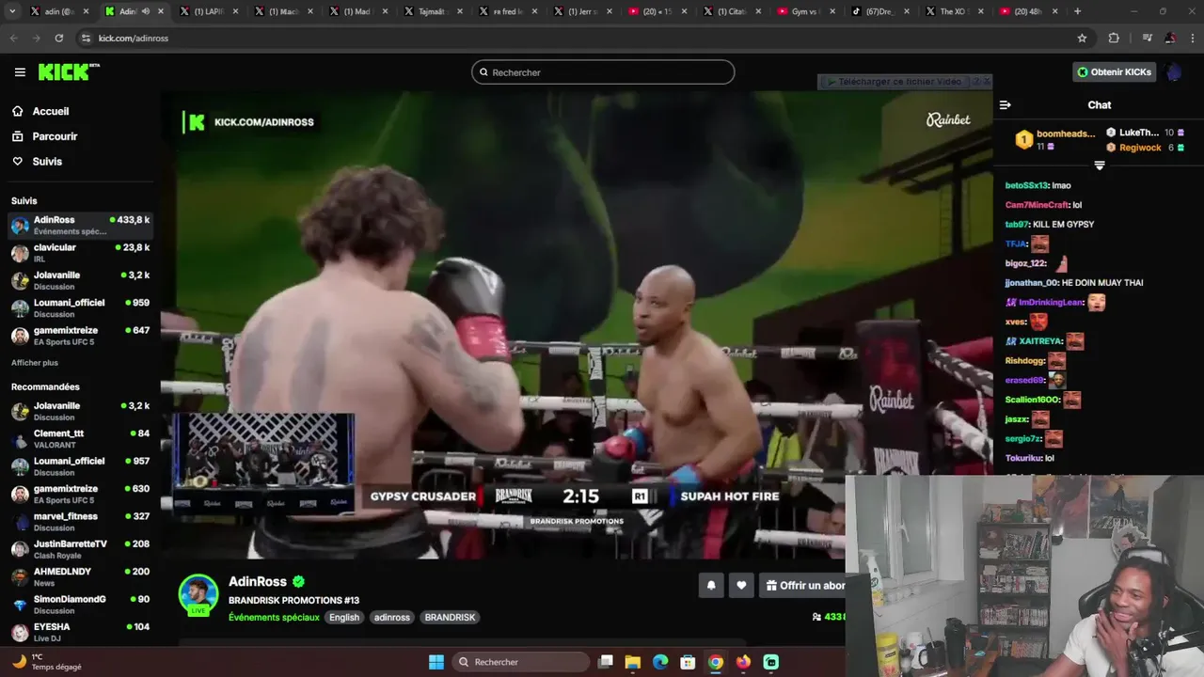1204x677 pixels.
Task: Switch to the (1) Citat browser tab
Action: (x=731, y=11)
